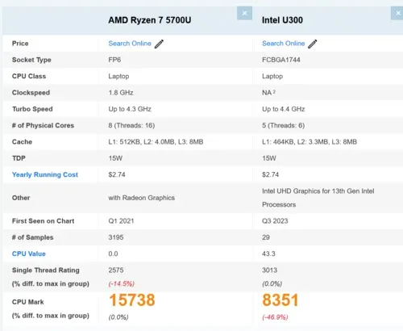
Task: Click the NA clockspeed value for Intel
Action: (x=268, y=93)
